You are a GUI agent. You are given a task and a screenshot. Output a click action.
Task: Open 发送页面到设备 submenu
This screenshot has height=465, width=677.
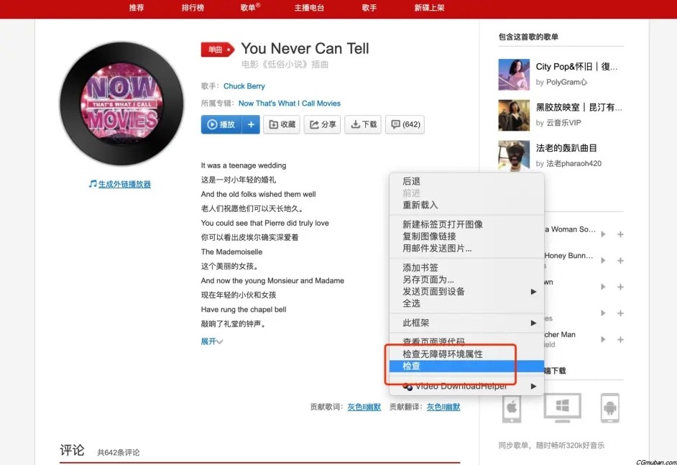pyautogui.click(x=466, y=292)
